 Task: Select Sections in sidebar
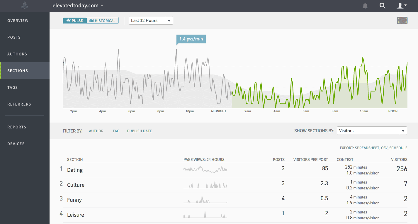25,71
